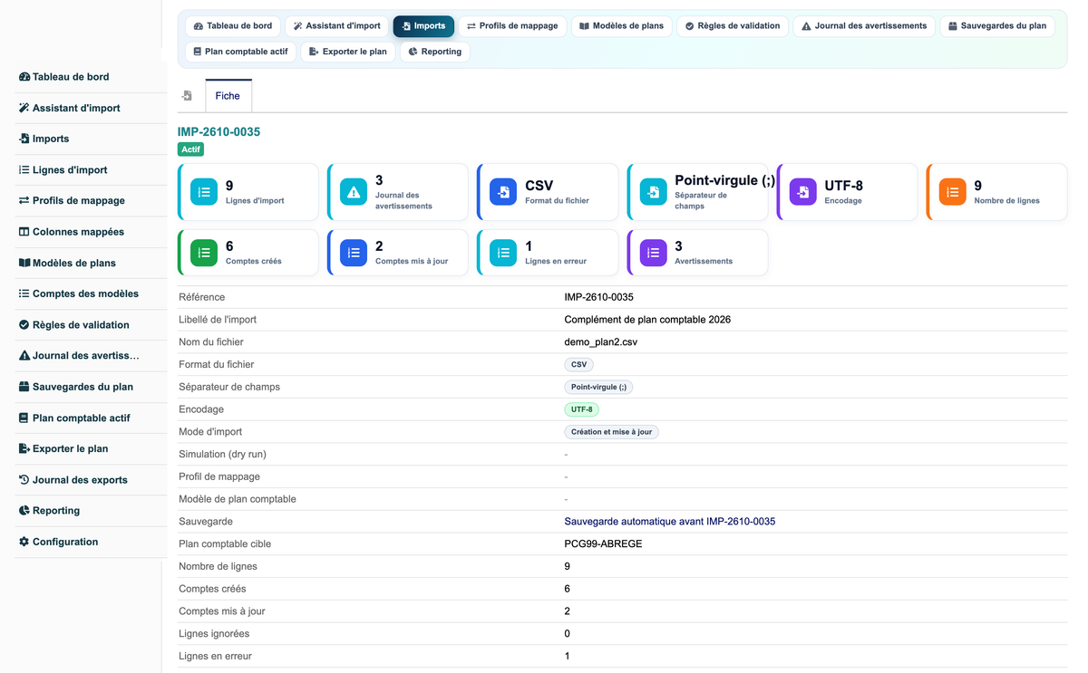Open Modèles de plans in the top navigation

click(x=621, y=26)
